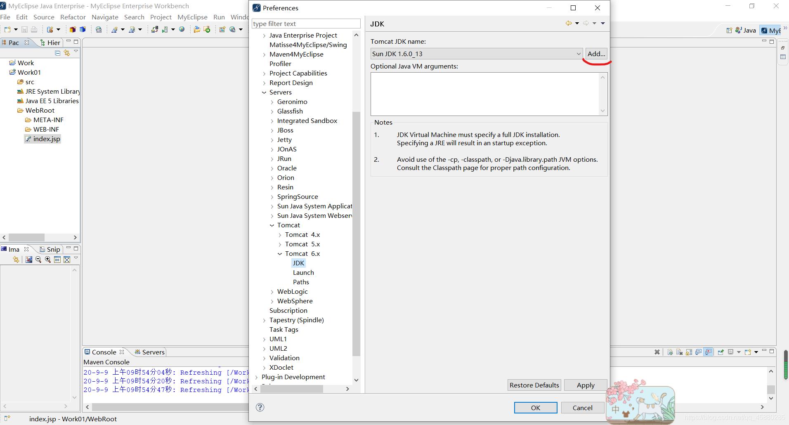Click the back arrow in Preferences header
The height and width of the screenshot is (425, 789).
[569, 23]
